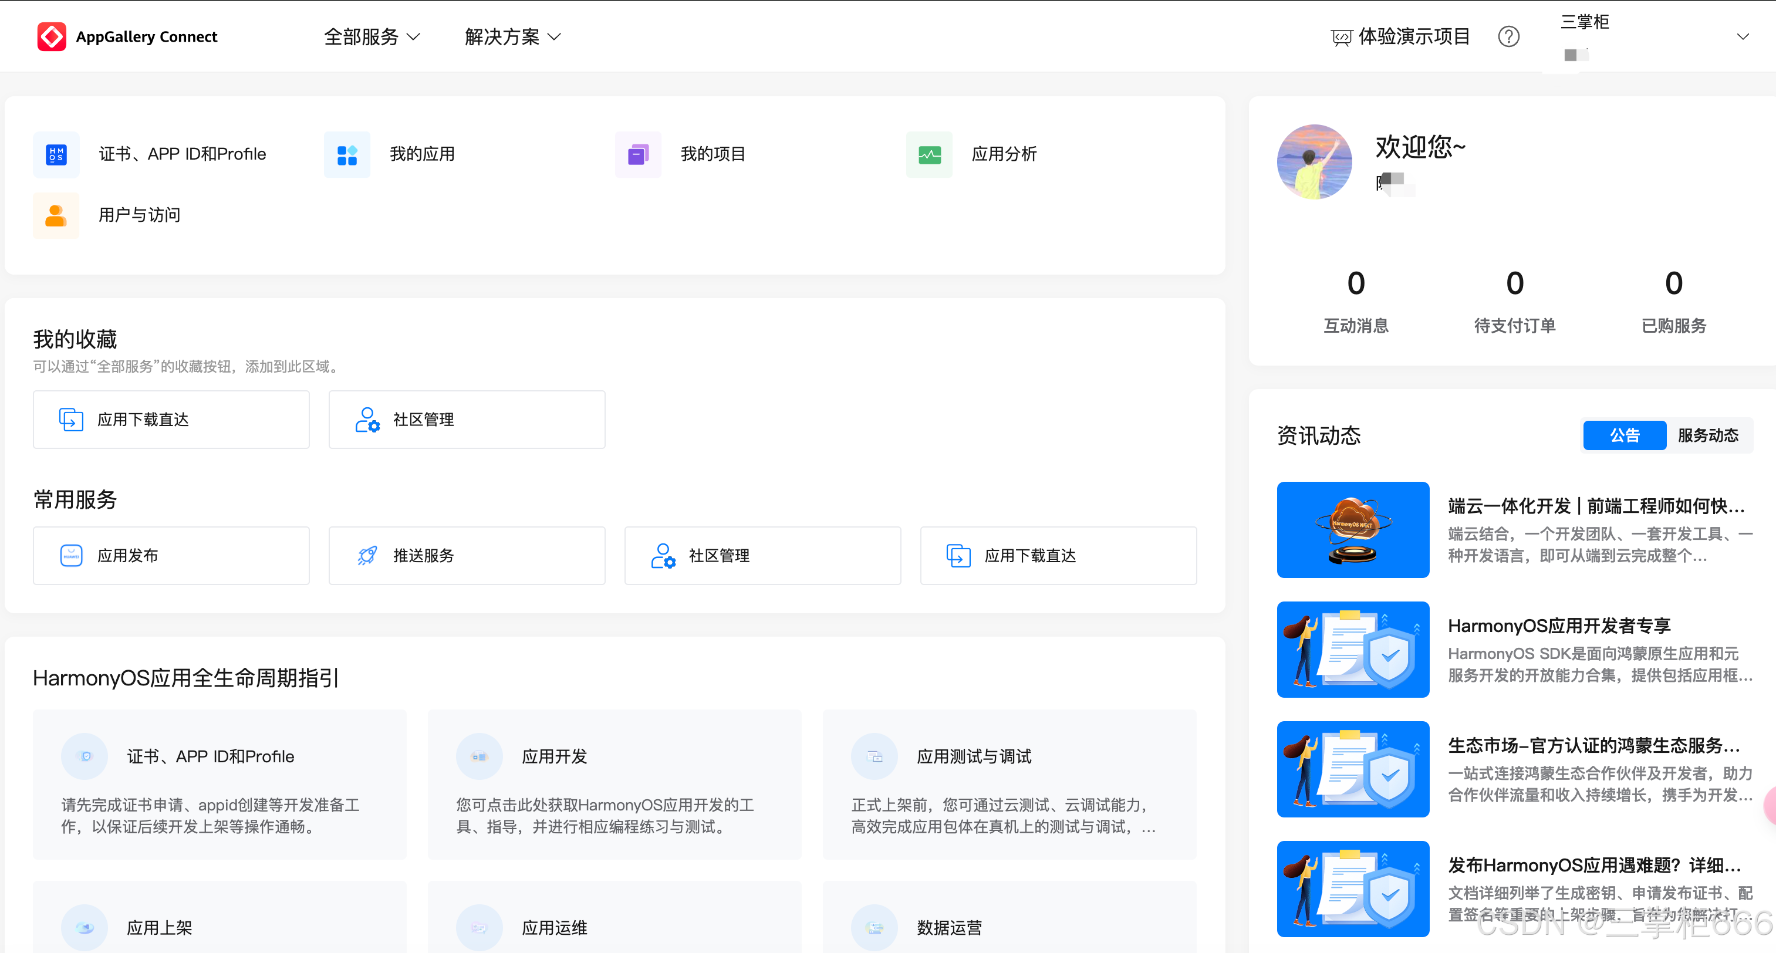Open article title HarmonyOS应用开发者专享

[x=1559, y=626]
